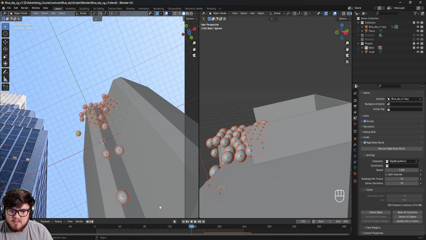
Task: Enable the Split Impulse checkbox
Action: coord(386,175)
